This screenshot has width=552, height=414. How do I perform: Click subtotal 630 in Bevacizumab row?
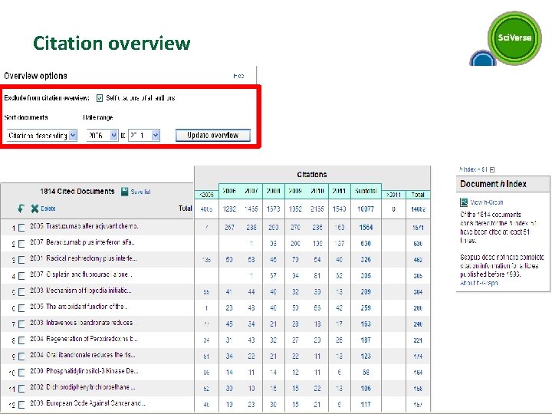tap(366, 244)
